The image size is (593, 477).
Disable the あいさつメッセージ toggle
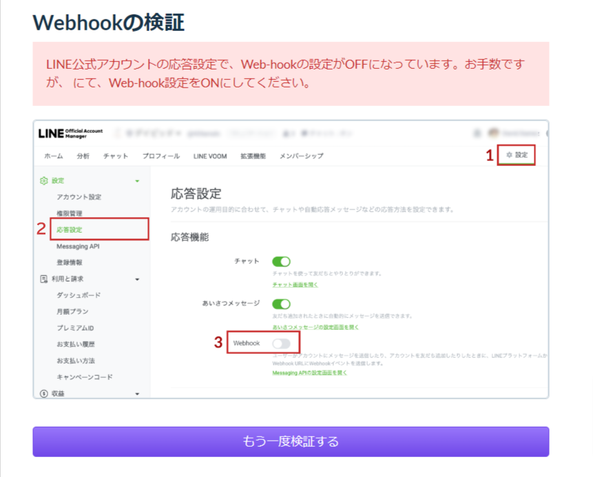pos(282,304)
